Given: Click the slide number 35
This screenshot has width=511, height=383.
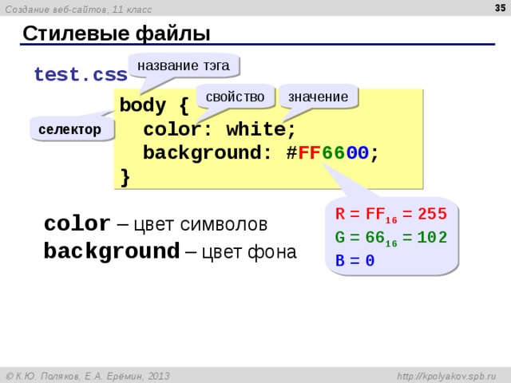Looking at the screenshot, I should tap(500, 7).
